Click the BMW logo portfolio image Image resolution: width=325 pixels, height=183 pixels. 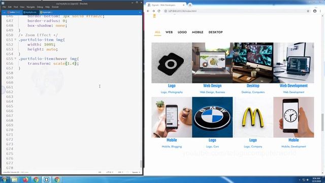[212, 117]
